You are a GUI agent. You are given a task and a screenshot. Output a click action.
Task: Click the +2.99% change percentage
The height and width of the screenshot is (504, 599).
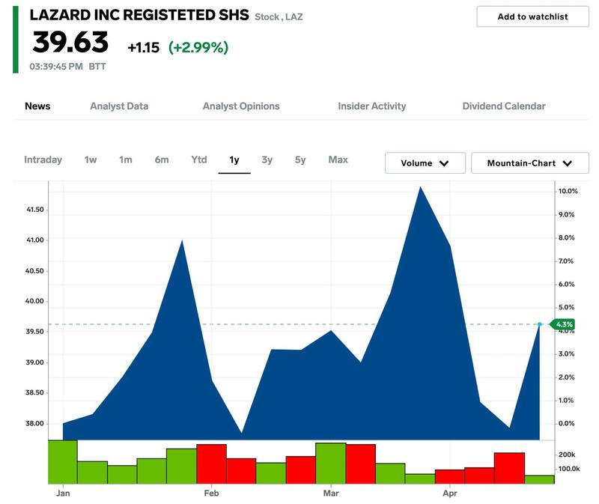point(198,47)
